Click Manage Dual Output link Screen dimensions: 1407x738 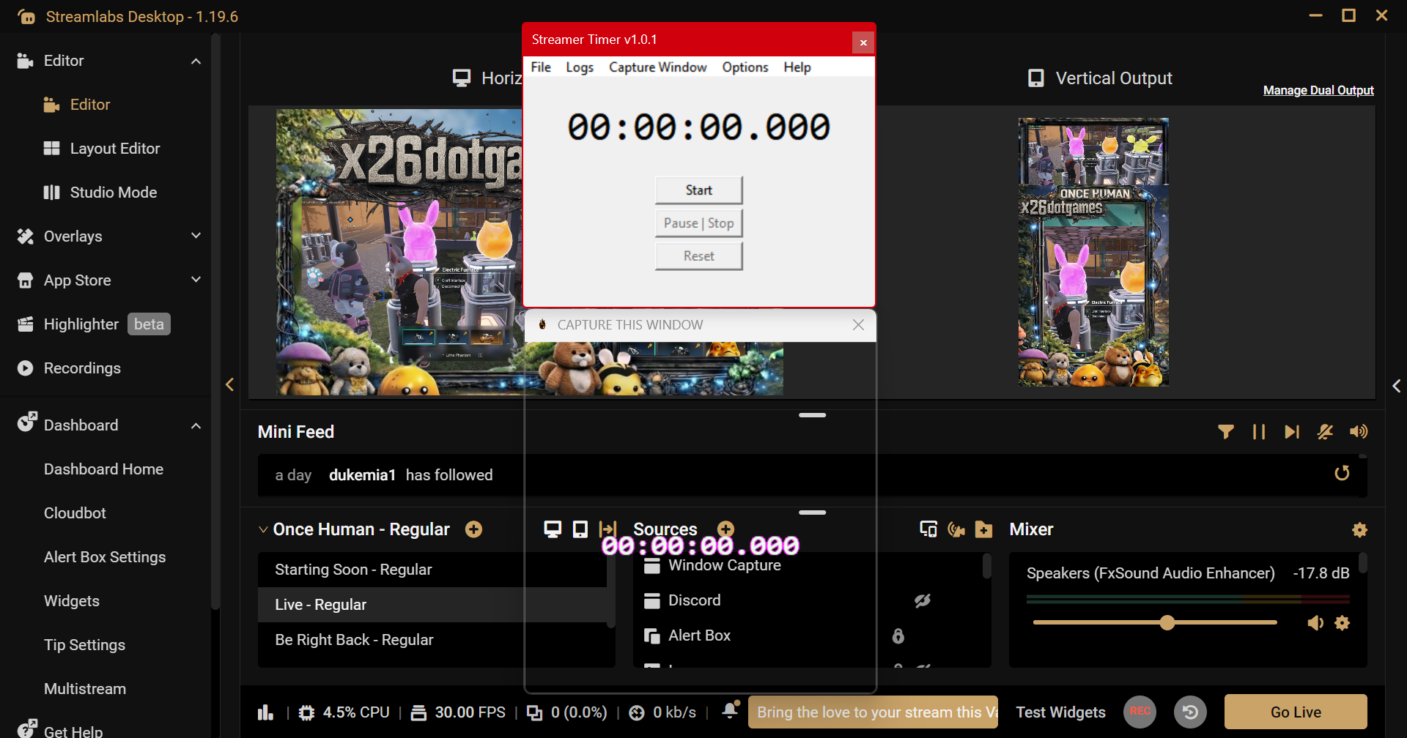tap(1318, 90)
